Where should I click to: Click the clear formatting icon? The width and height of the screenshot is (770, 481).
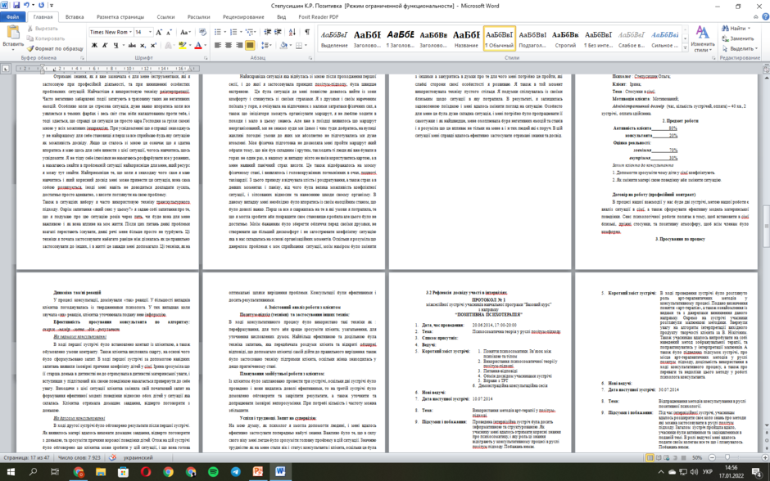[203, 32]
